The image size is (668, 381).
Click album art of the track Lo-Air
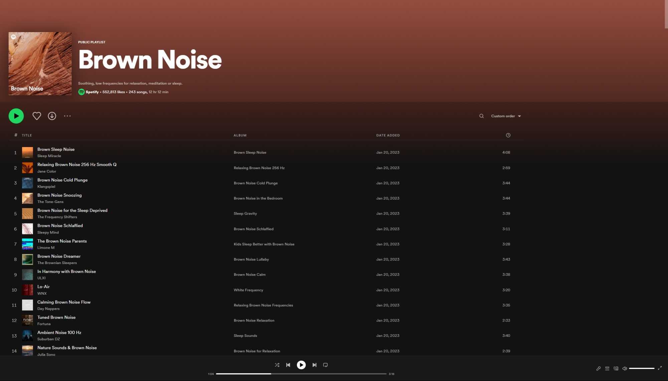coord(27,290)
